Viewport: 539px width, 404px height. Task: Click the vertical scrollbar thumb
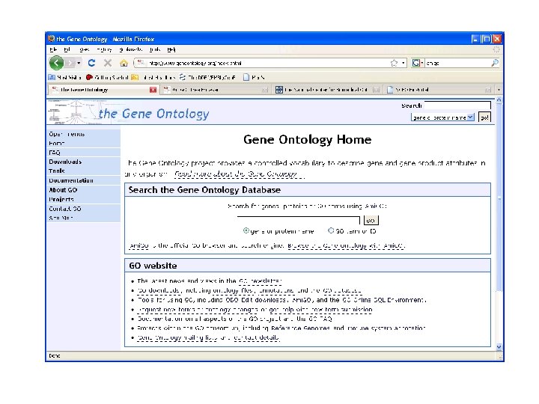(499, 198)
